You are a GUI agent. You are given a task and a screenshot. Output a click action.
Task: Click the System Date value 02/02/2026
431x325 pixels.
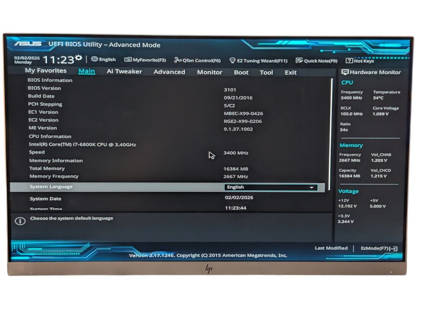[x=239, y=197]
